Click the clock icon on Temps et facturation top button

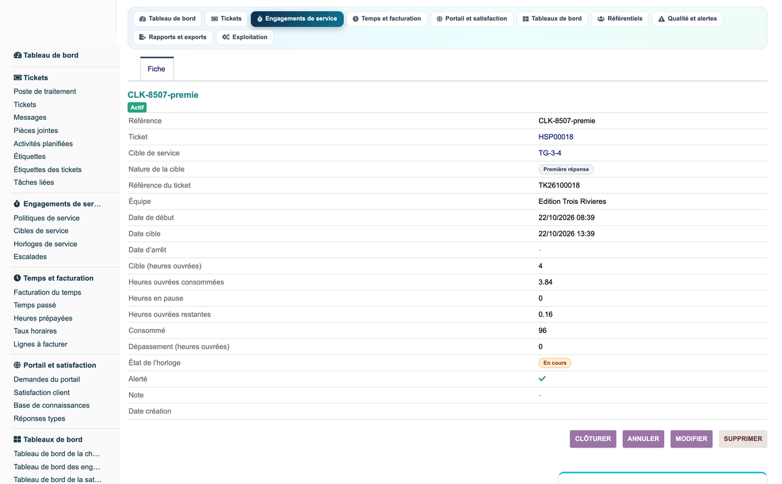(x=356, y=19)
